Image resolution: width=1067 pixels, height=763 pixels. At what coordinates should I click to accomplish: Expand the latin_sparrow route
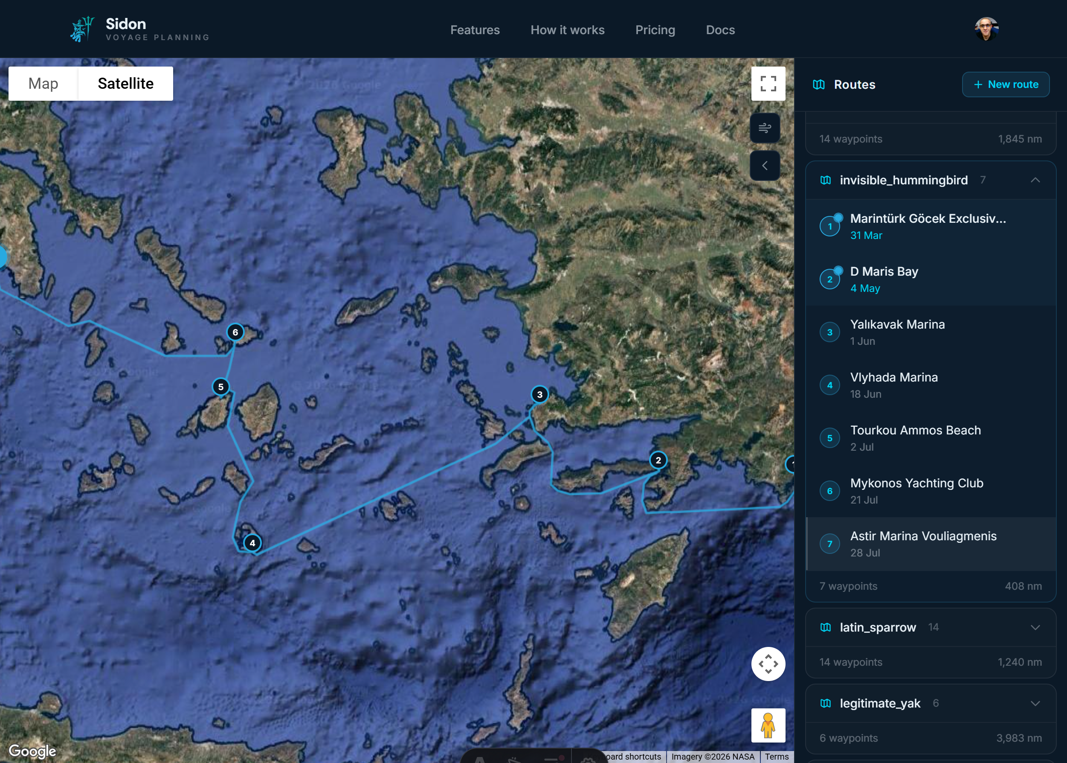[x=1035, y=627]
